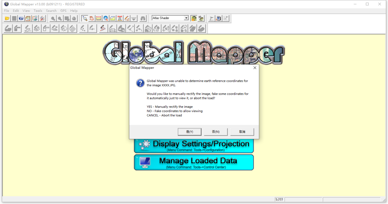Open the GPS menu
The image size is (388, 204).
click(x=63, y=11)
